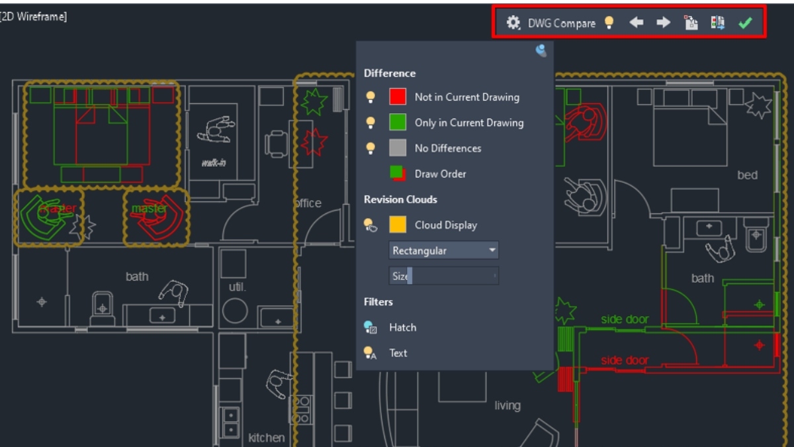Image resolution: width=794 pixels, height=447 pixels.
Task: Change the red Not in Current Drawing color
Action: pyautogui.click(x=397, y=97)
